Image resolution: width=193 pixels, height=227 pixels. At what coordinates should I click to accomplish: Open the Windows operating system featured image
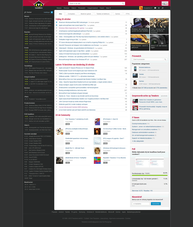pyautogui.click(x=140, y=26)
